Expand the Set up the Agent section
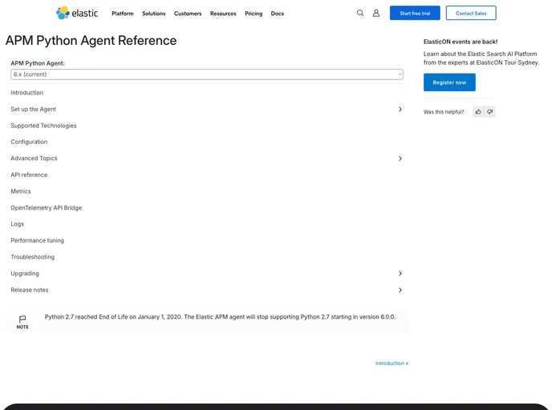This screenshot has height=410, width=552. coord(400,109)
